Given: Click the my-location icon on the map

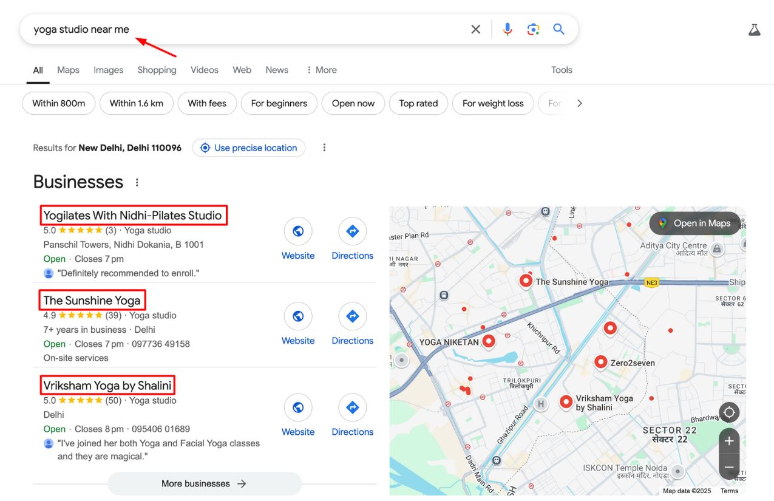Looking at the screenshot, I should click(x=729, y=412).
